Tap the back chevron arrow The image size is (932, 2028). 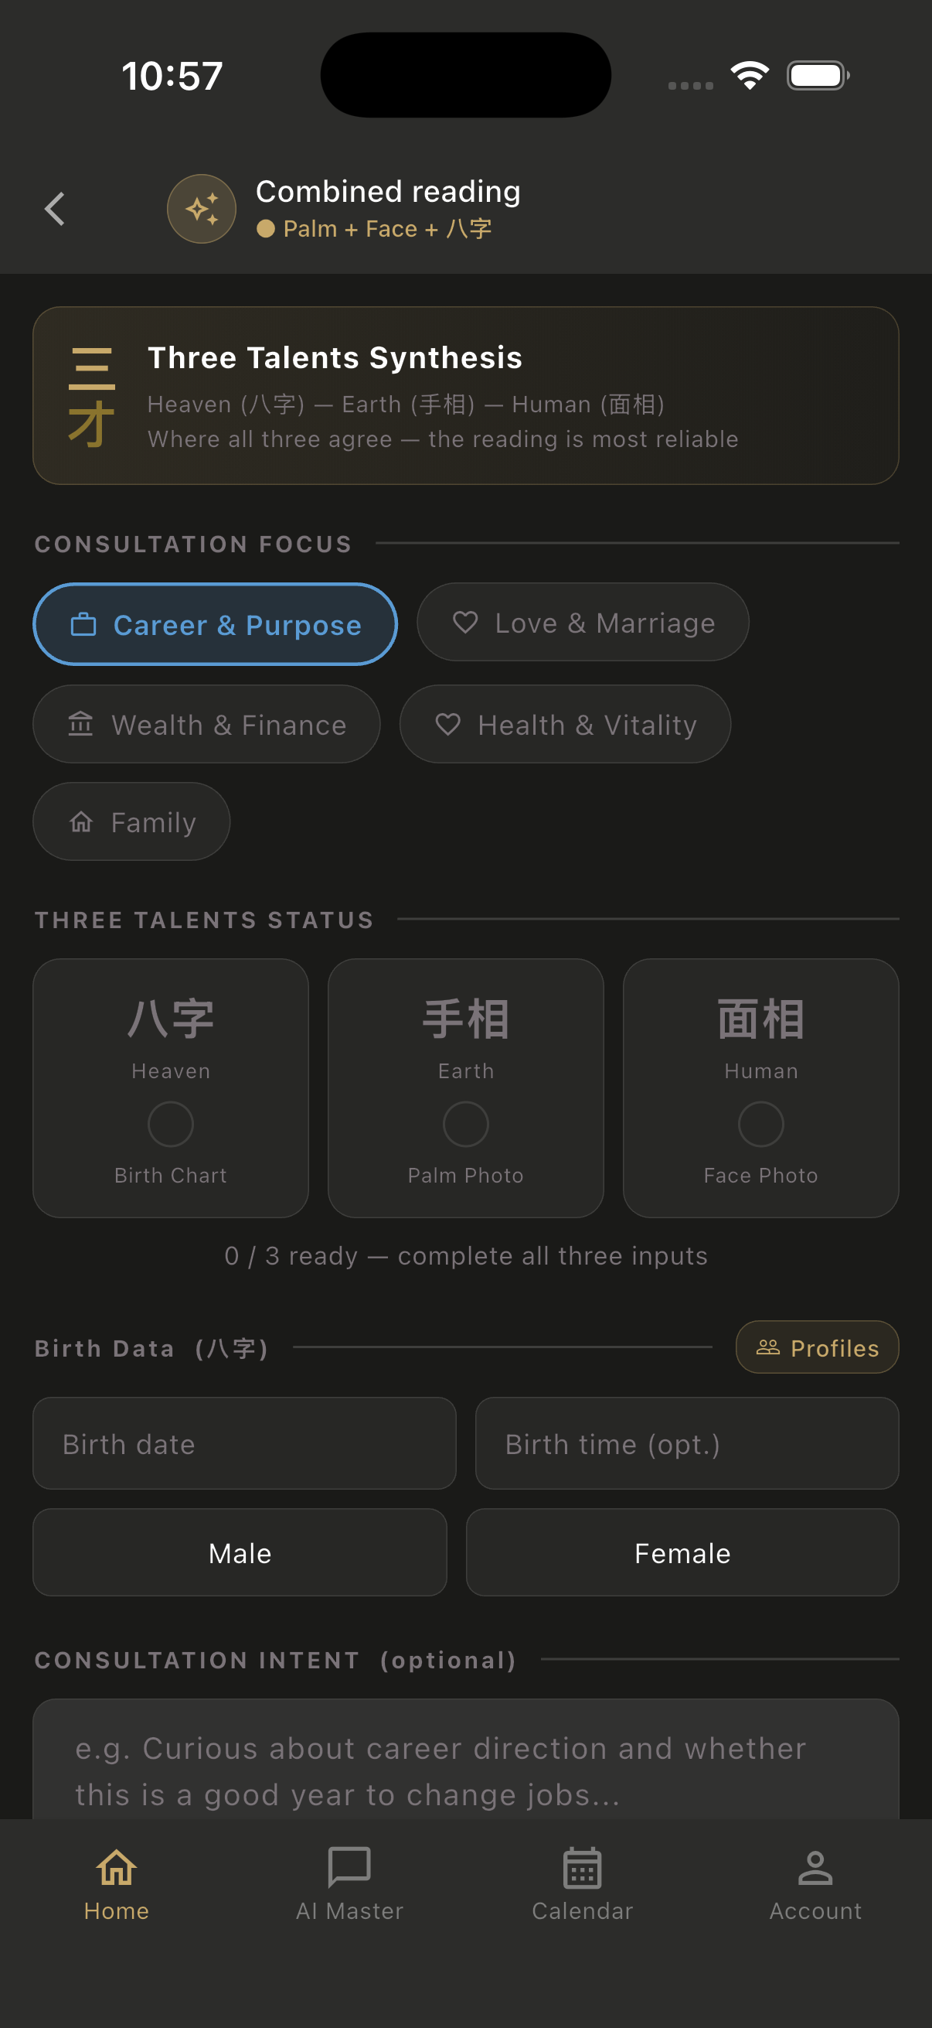(x=54, y=209)
